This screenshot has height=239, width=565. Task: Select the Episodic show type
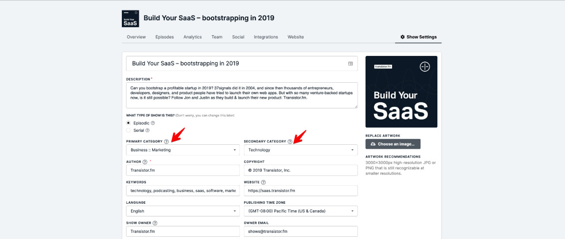click(x=128, y=123)
